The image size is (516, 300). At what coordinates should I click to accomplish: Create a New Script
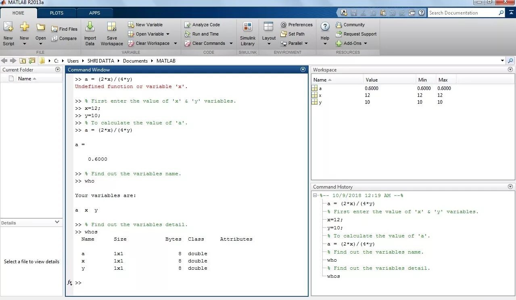[8, 34]
